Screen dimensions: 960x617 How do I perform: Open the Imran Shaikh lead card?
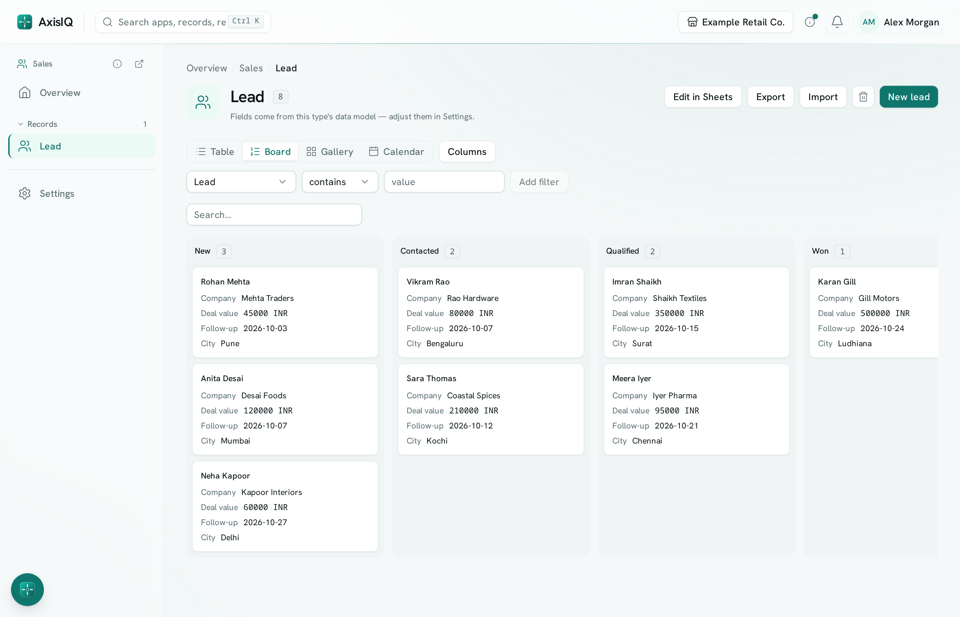pyautogui.click(x=696, y=312)
